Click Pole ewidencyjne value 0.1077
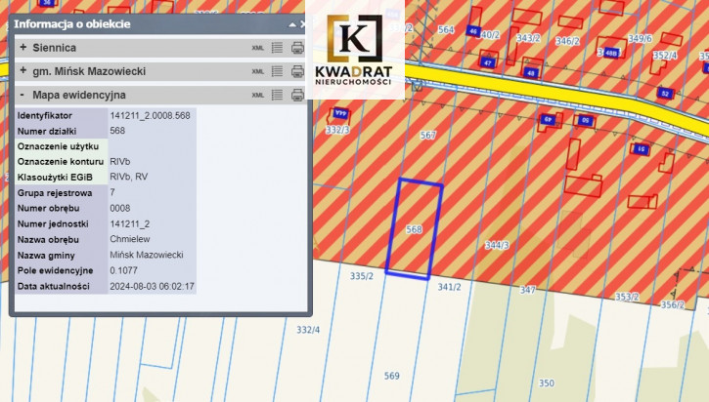 coord(123,270)
